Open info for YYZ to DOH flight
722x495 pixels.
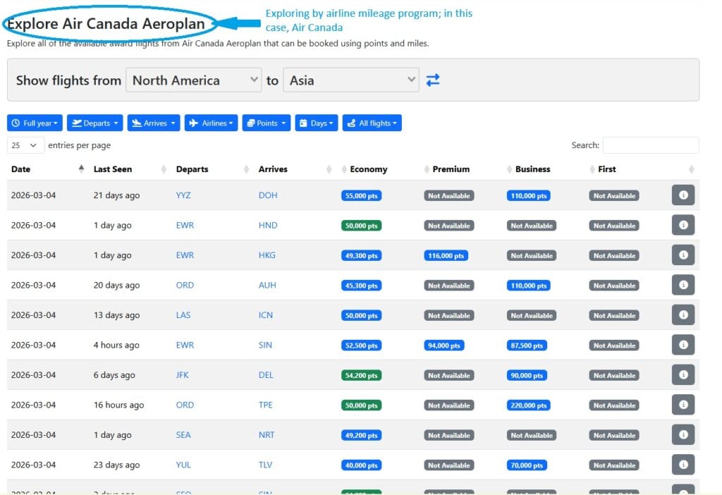tap(683, 195)
